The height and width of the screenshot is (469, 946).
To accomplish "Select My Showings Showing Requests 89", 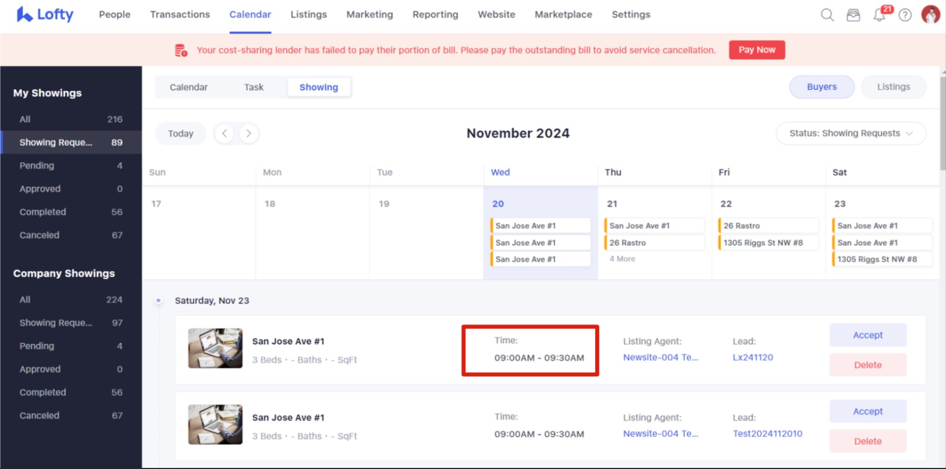I will (x=71, y=142).
